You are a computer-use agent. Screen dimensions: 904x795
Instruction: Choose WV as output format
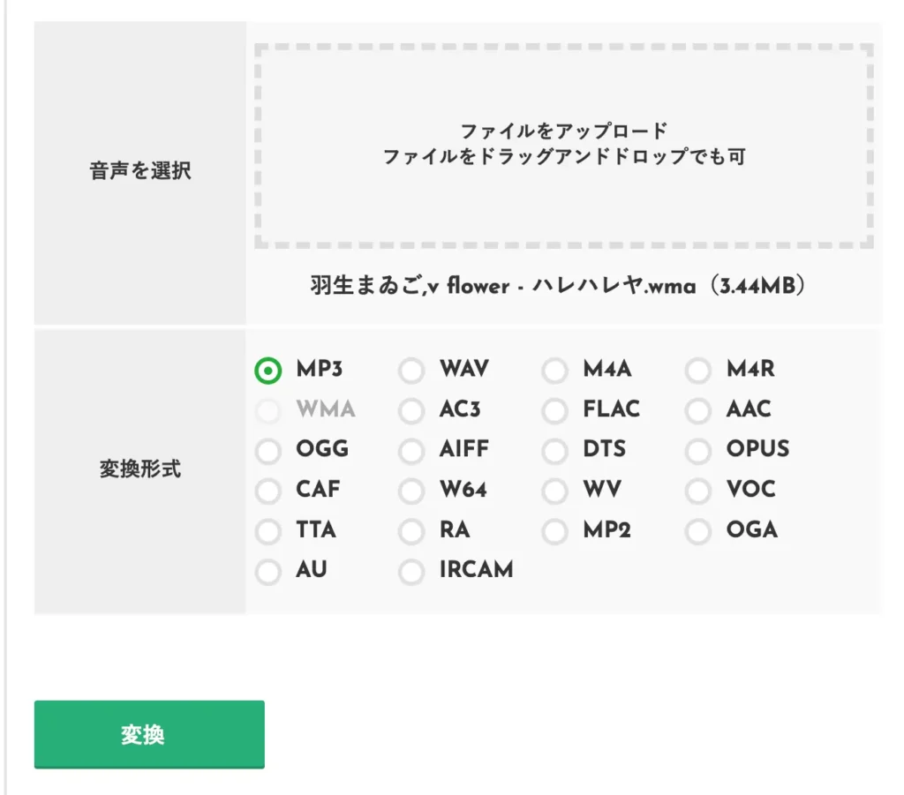click(554, 491)
